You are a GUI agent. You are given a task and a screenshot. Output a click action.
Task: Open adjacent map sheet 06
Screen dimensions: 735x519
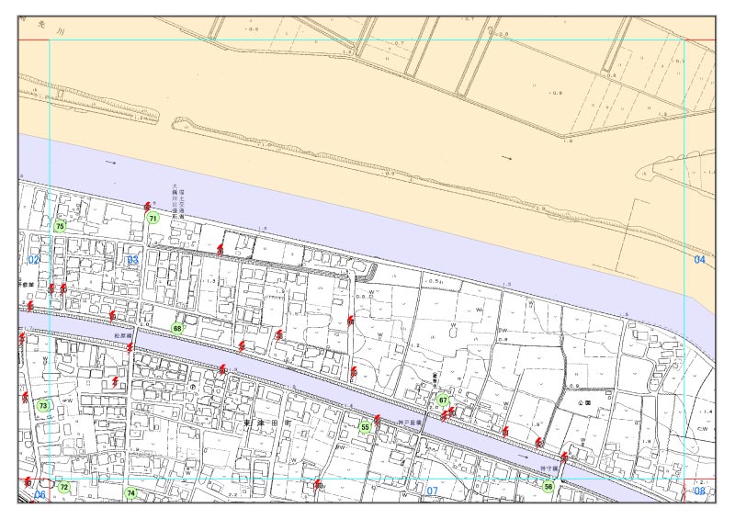(40, 494)
